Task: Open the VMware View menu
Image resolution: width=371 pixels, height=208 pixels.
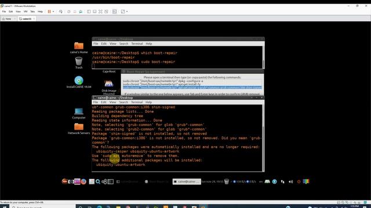Action: click(18, 12)
